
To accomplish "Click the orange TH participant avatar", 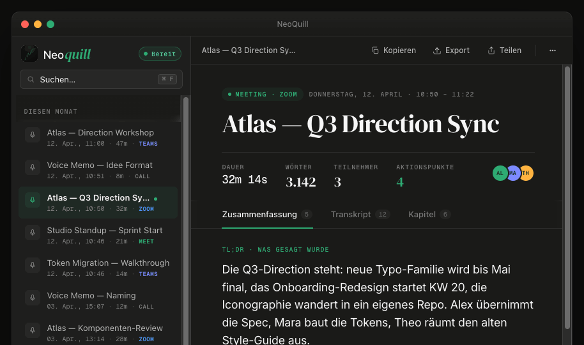I will tap(527, 173).
